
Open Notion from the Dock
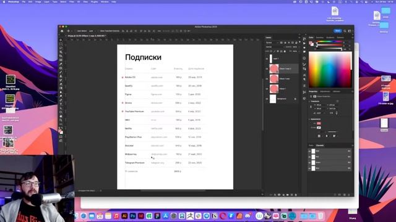pyautogui.click(x=215, y=216)
